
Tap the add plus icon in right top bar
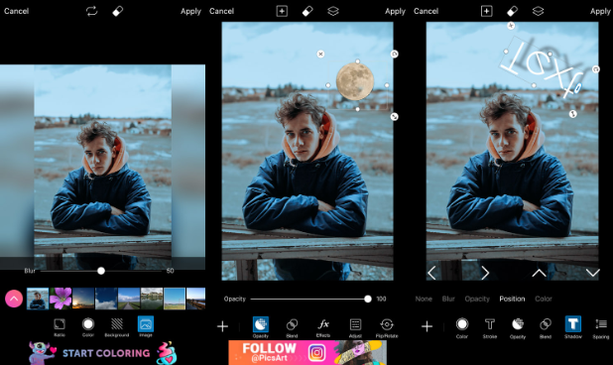(486, 11)
